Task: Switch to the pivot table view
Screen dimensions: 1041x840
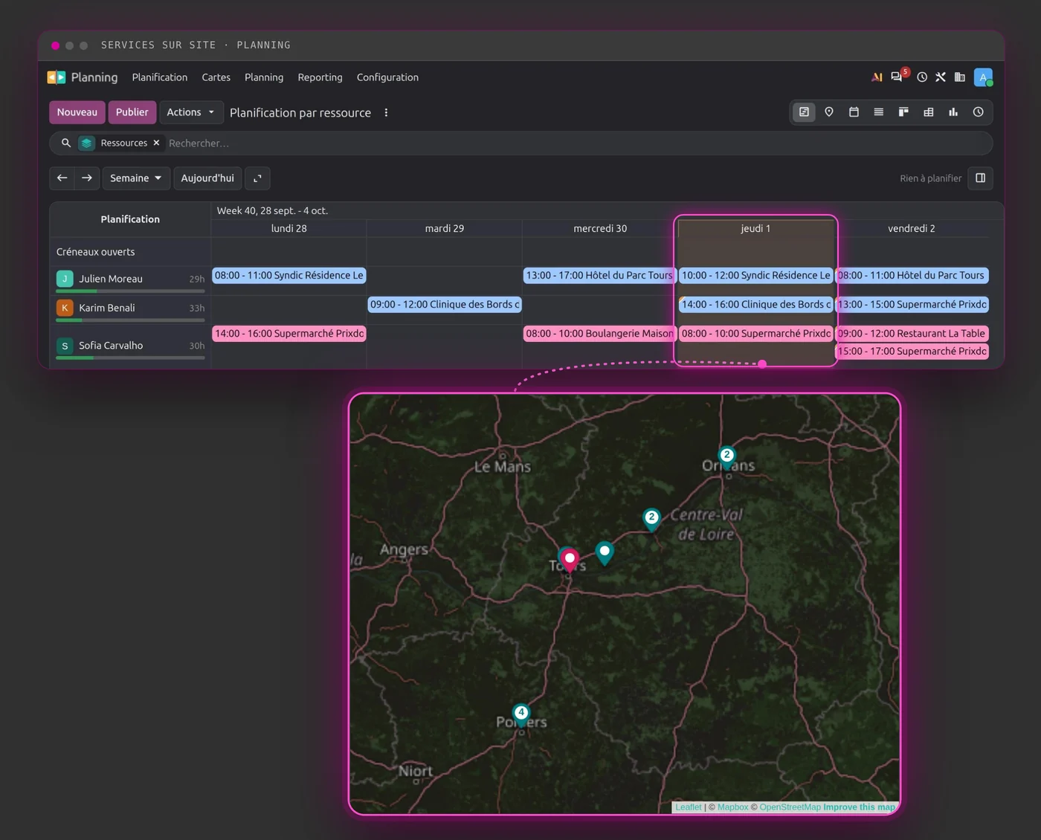Action: tap(929, 112)
